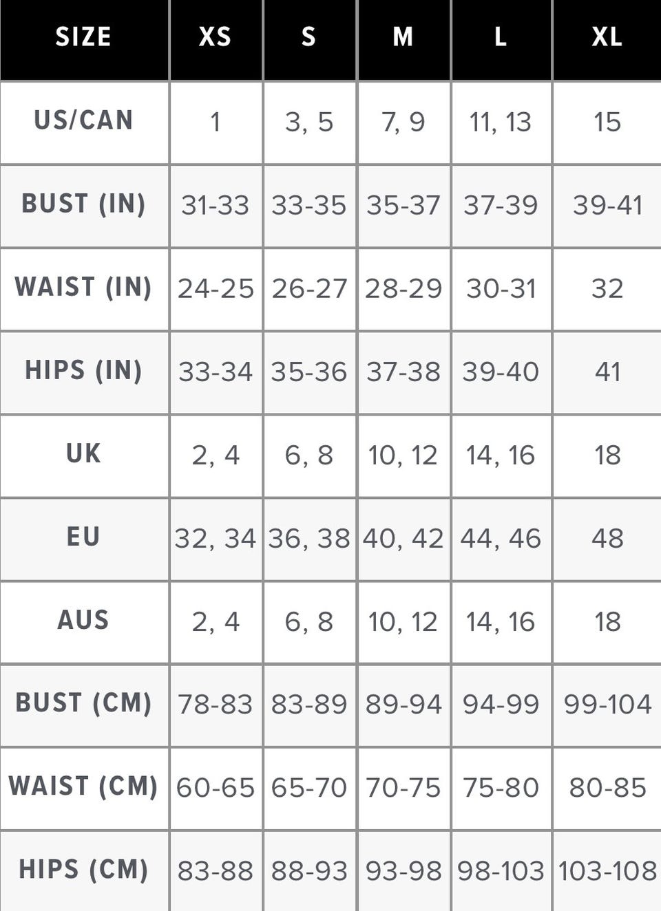
Task: Select the EU row label
Action: [x=84, y=538]
